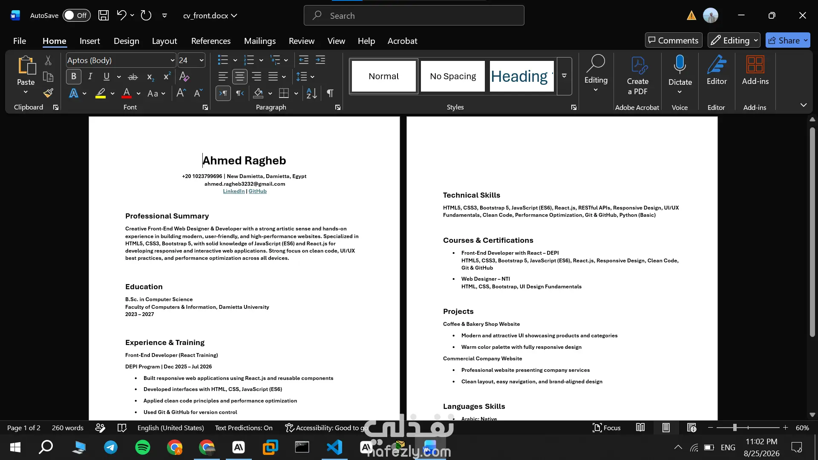818x460 pixels.
Task: Select the Read Mode view icon
Action: pyautogui.click(x=640, y=427)
